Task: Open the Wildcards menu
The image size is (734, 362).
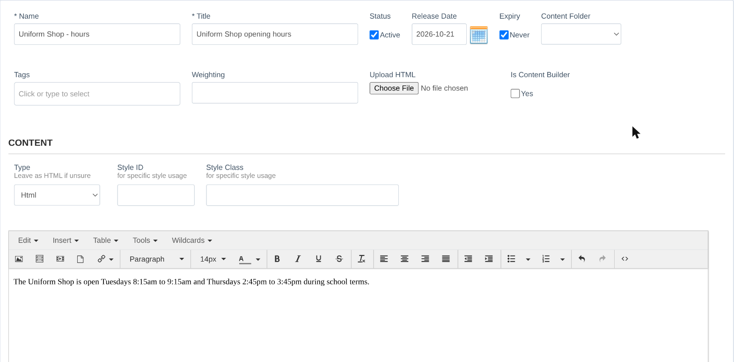Action: pos(192,240)
